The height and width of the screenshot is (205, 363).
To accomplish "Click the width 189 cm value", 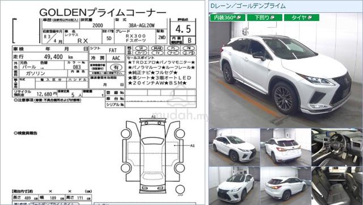I will click(53, 198).
